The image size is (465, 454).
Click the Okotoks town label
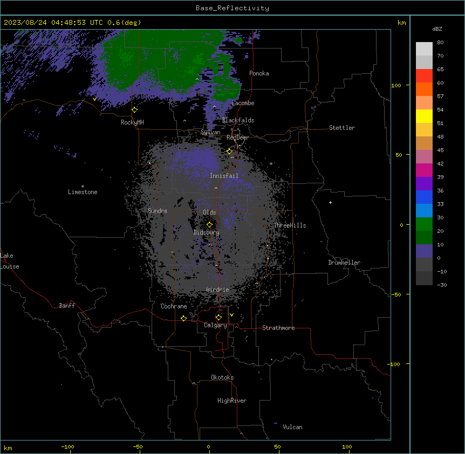[222, 377]
